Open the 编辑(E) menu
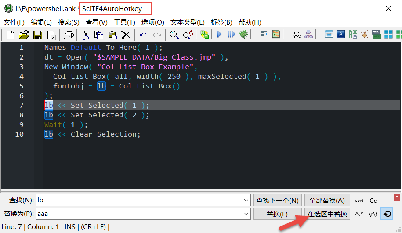 click(41, 22)
